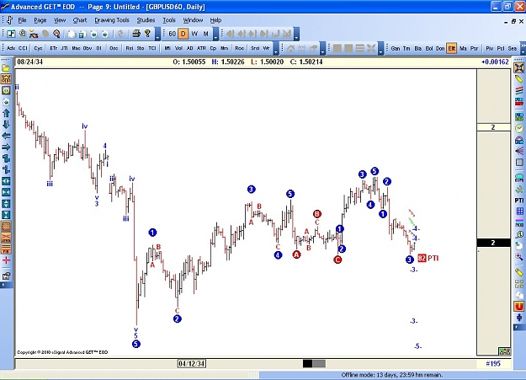Switch chart to 60-minute interval

[x=172, y=34]
